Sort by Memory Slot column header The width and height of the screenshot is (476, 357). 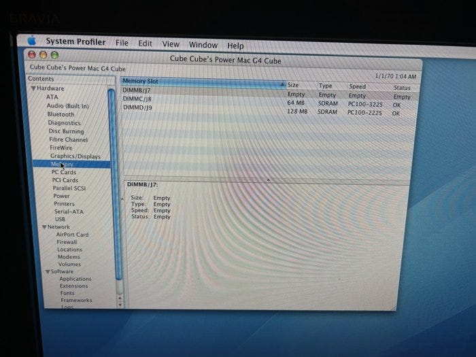(x=203, y=82)
